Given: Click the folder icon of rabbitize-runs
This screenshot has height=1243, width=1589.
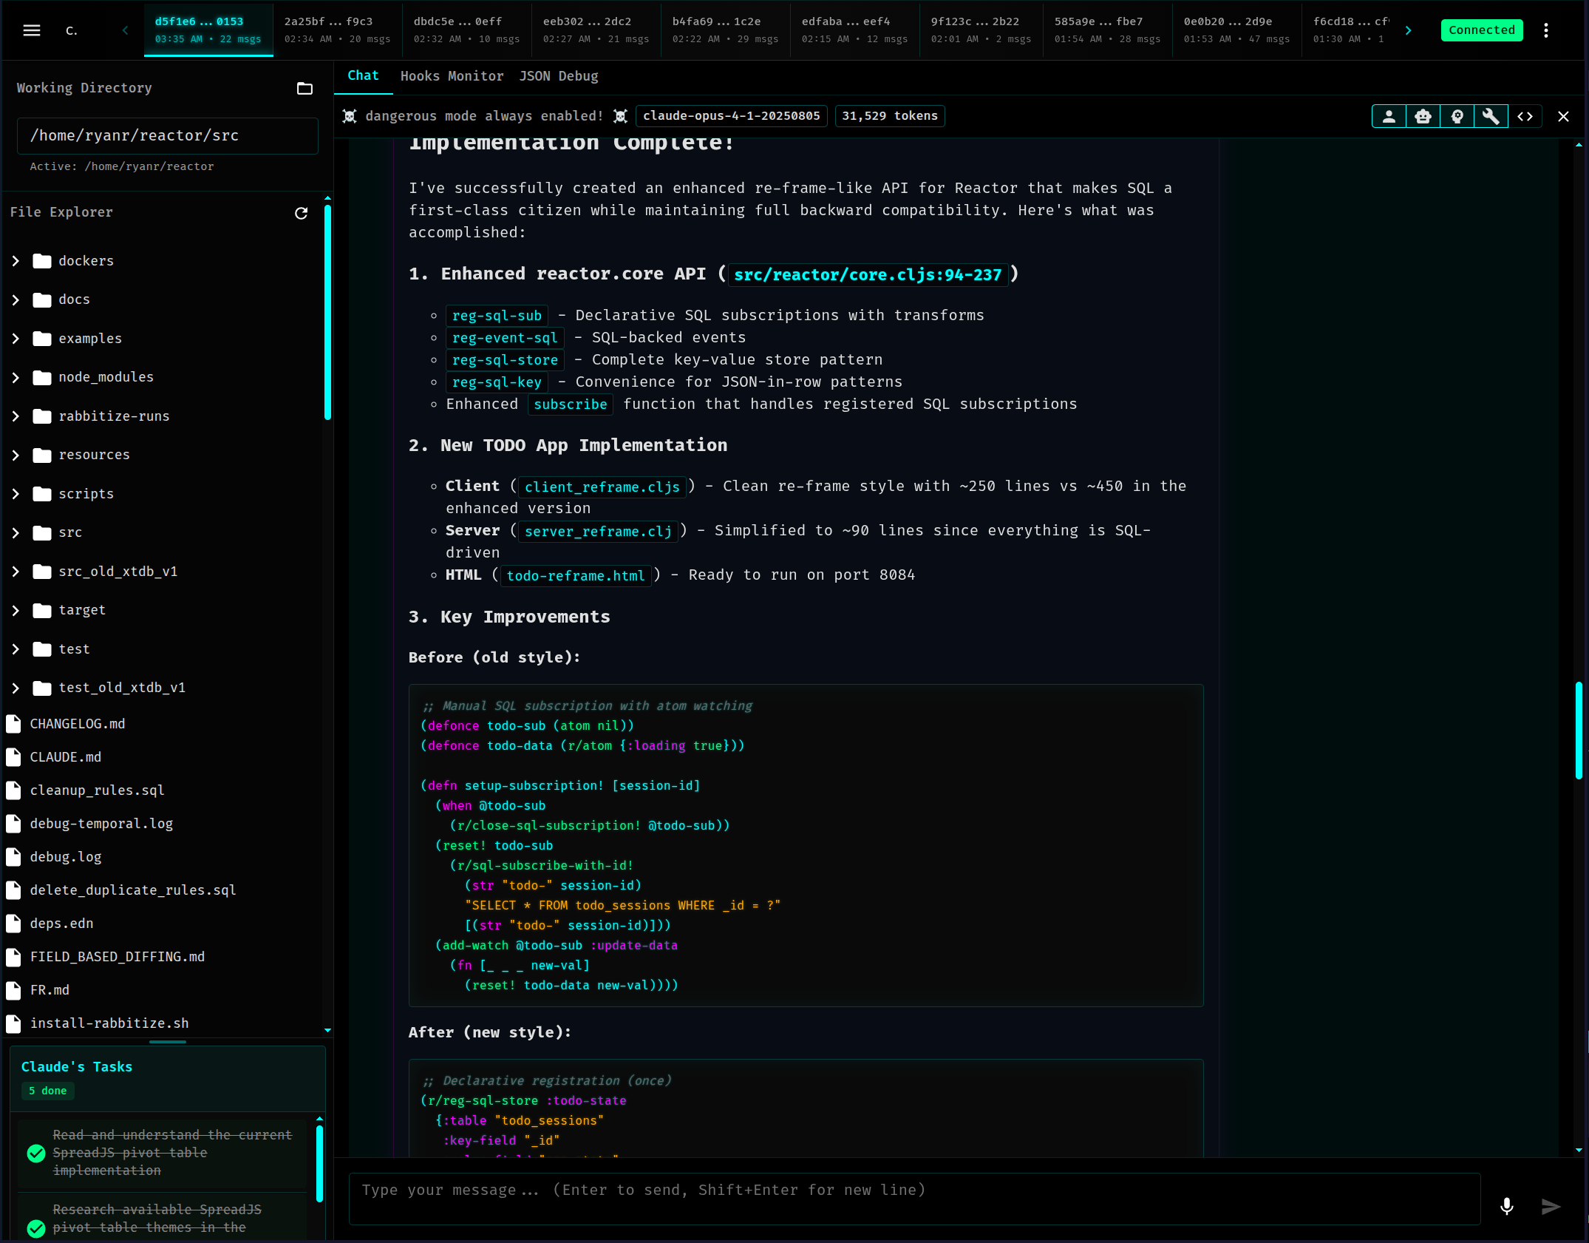Looking at the screenshot, I should tap(42, 416).
